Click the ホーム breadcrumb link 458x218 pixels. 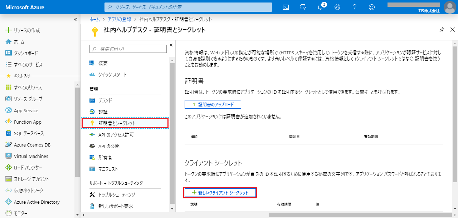pos(94,19)
